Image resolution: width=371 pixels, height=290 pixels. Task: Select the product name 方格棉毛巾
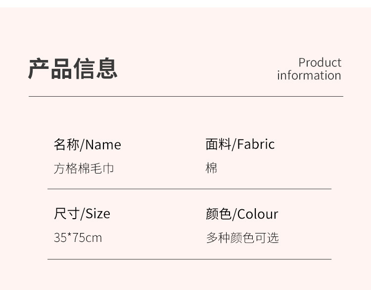tap(84, 169)
